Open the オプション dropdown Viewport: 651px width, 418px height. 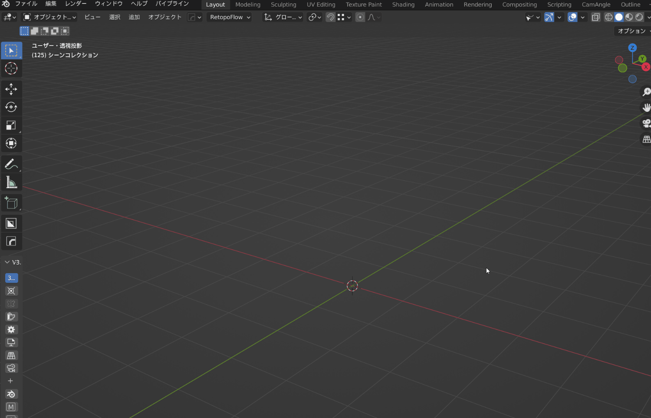634,31
